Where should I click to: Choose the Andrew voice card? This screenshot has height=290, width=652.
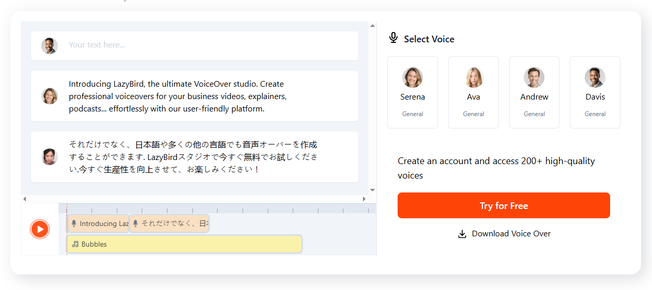534,92
